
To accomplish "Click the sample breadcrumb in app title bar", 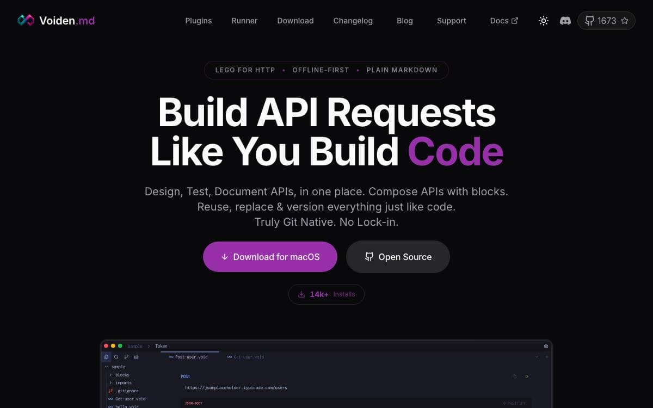I will pyautogui.click(x=135, y=346).
